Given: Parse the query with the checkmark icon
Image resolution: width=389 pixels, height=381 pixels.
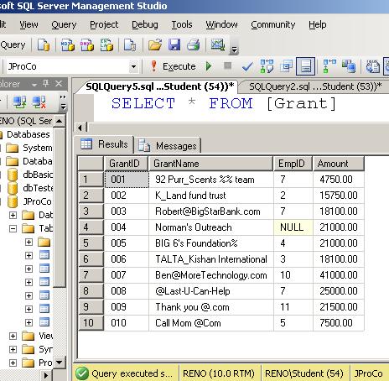Looking at the screenshot, I should point(247,66).
